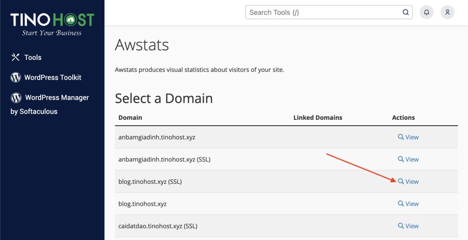Click the Linked Domains column header
Viewport: 468px width, 240px height.
[318, 117]
